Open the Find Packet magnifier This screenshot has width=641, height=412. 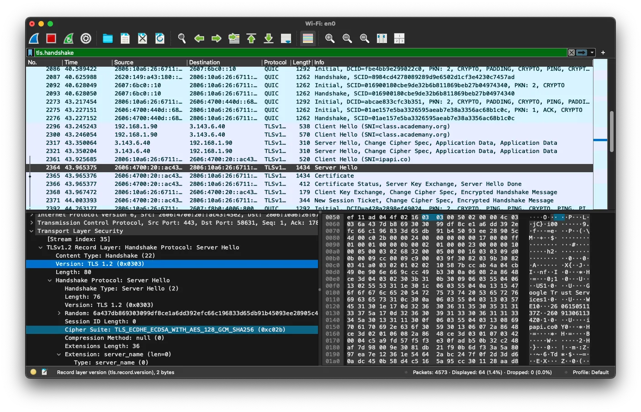click(x=182, y=38)
